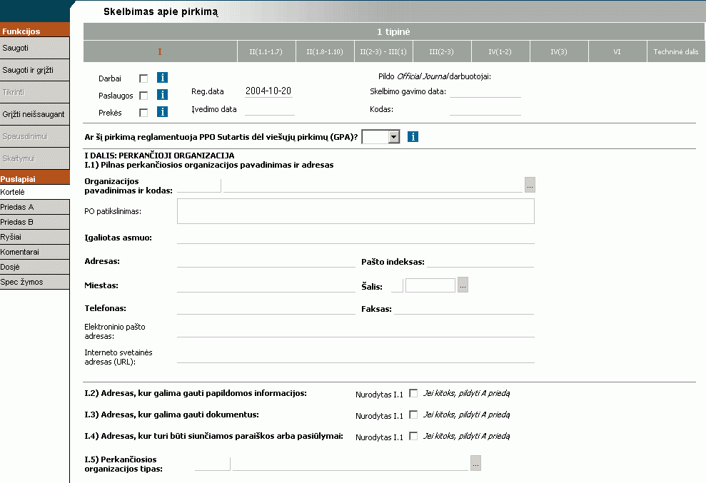
Task: Open info icon beside Prekės checkbox
Action: click(162, 111)
